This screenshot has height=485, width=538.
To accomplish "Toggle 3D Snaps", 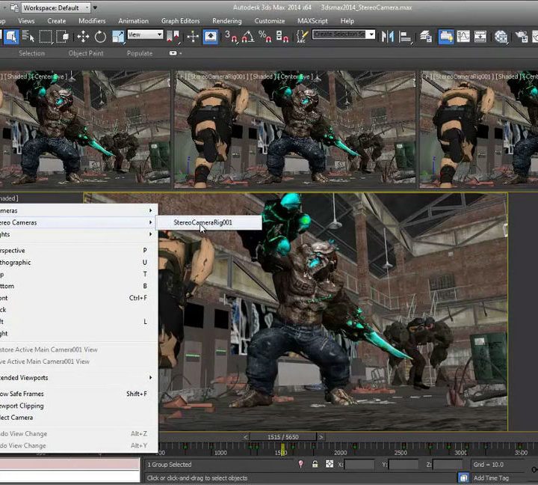I will click(x=231, y=37).
